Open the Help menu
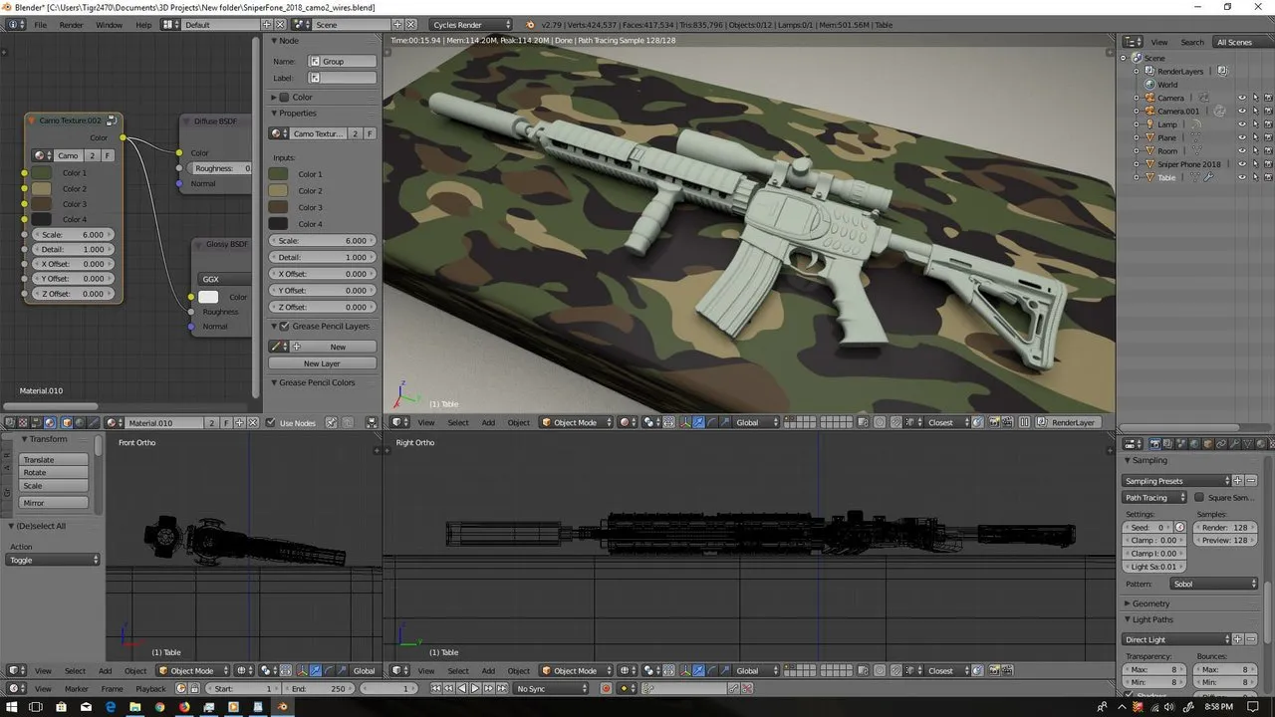The height and width of the screenshot is (717, 1275). click(143, 24)
